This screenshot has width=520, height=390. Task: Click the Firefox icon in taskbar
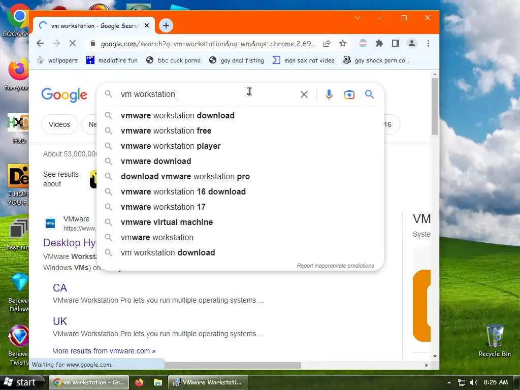pos(139,382)
